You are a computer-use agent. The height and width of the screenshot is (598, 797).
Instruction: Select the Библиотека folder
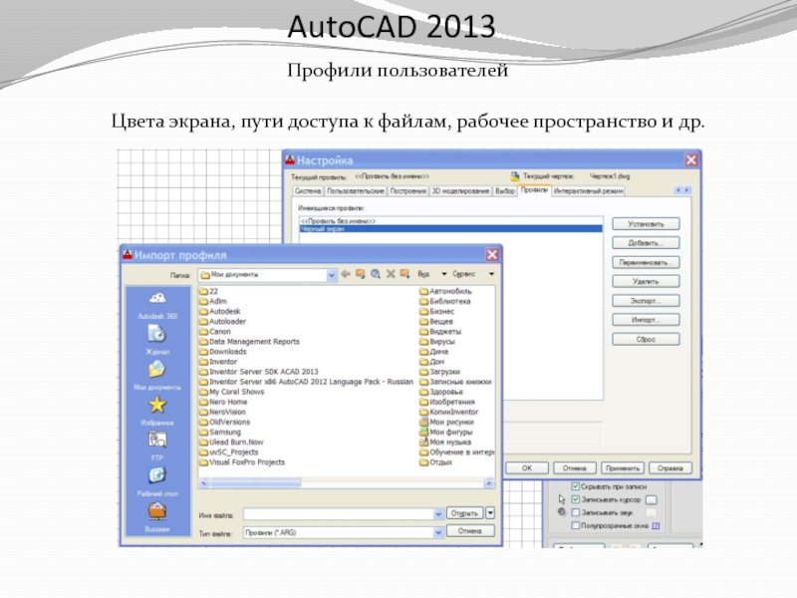point(445,301)
